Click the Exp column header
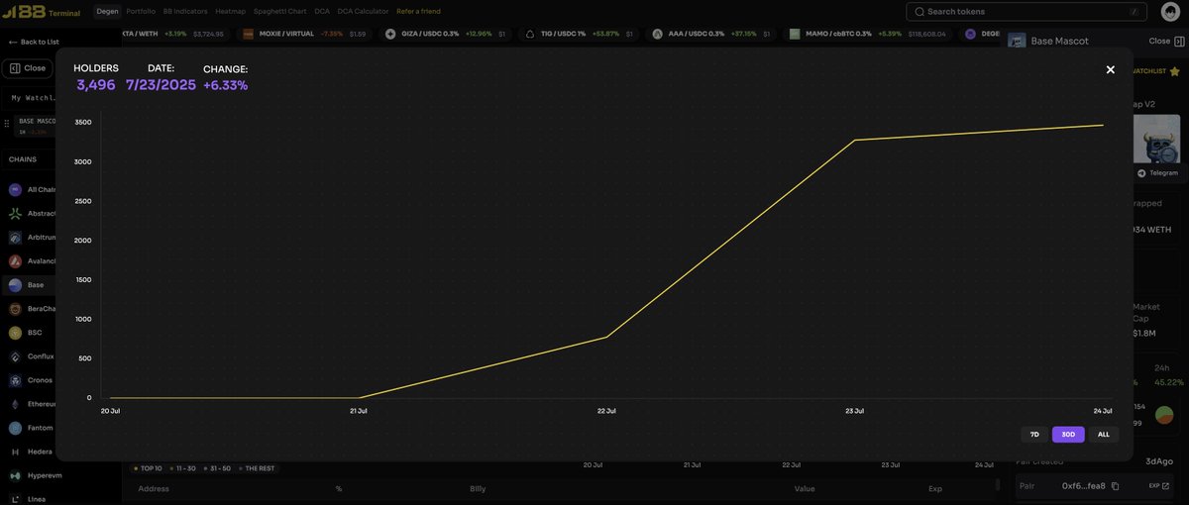 pyautogui.click(x=935, y=488)
